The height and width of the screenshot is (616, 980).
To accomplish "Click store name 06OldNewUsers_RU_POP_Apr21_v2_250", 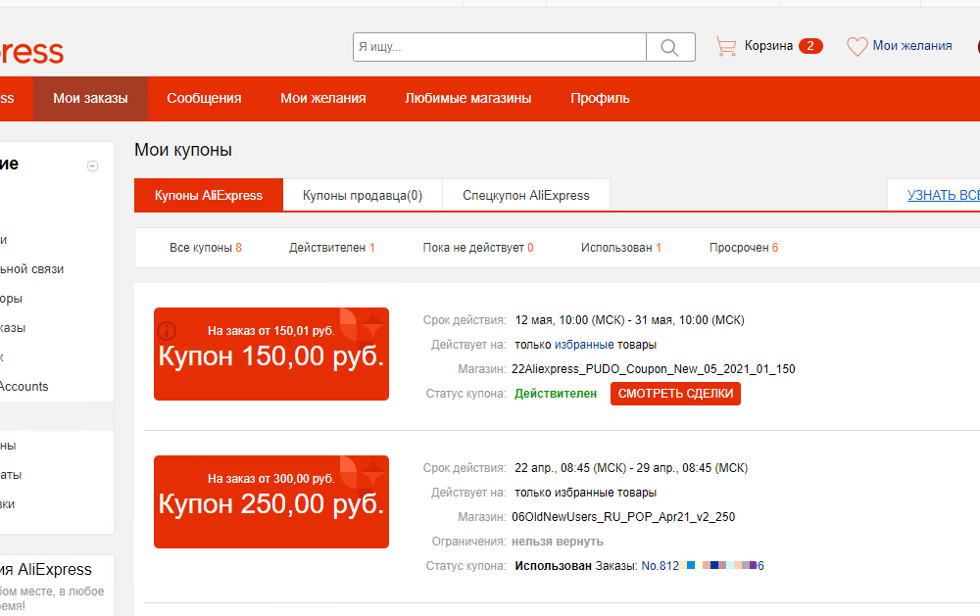I will pyautogui.click(x=623, y=517).
